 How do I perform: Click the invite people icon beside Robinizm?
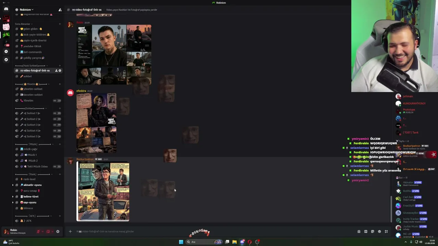click(60, 10)
